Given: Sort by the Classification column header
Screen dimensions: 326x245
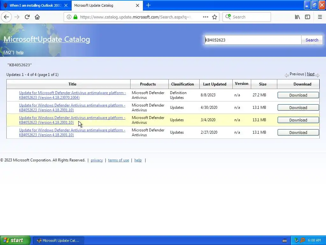Looking at the screenshot, I should [182, 84].
